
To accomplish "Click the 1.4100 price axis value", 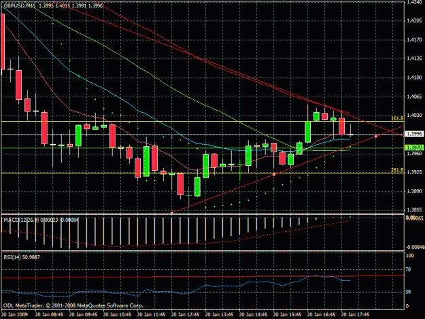I will click(x=415, y=78).
